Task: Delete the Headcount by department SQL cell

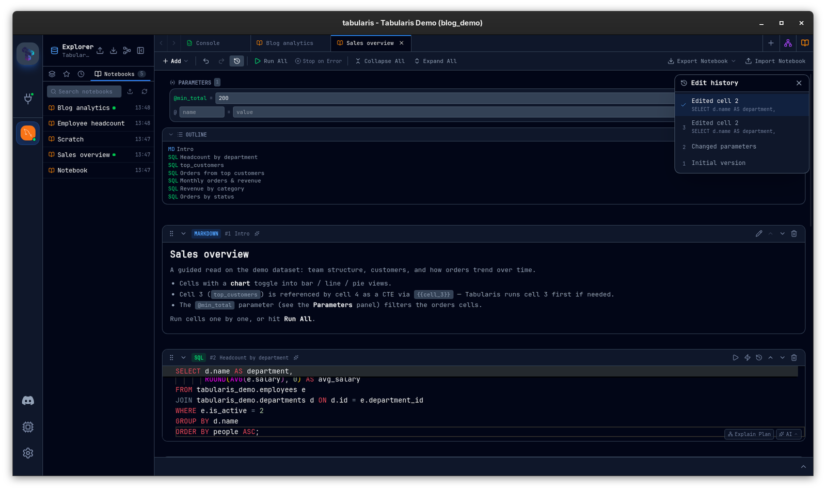Action: tap(794, 358)
